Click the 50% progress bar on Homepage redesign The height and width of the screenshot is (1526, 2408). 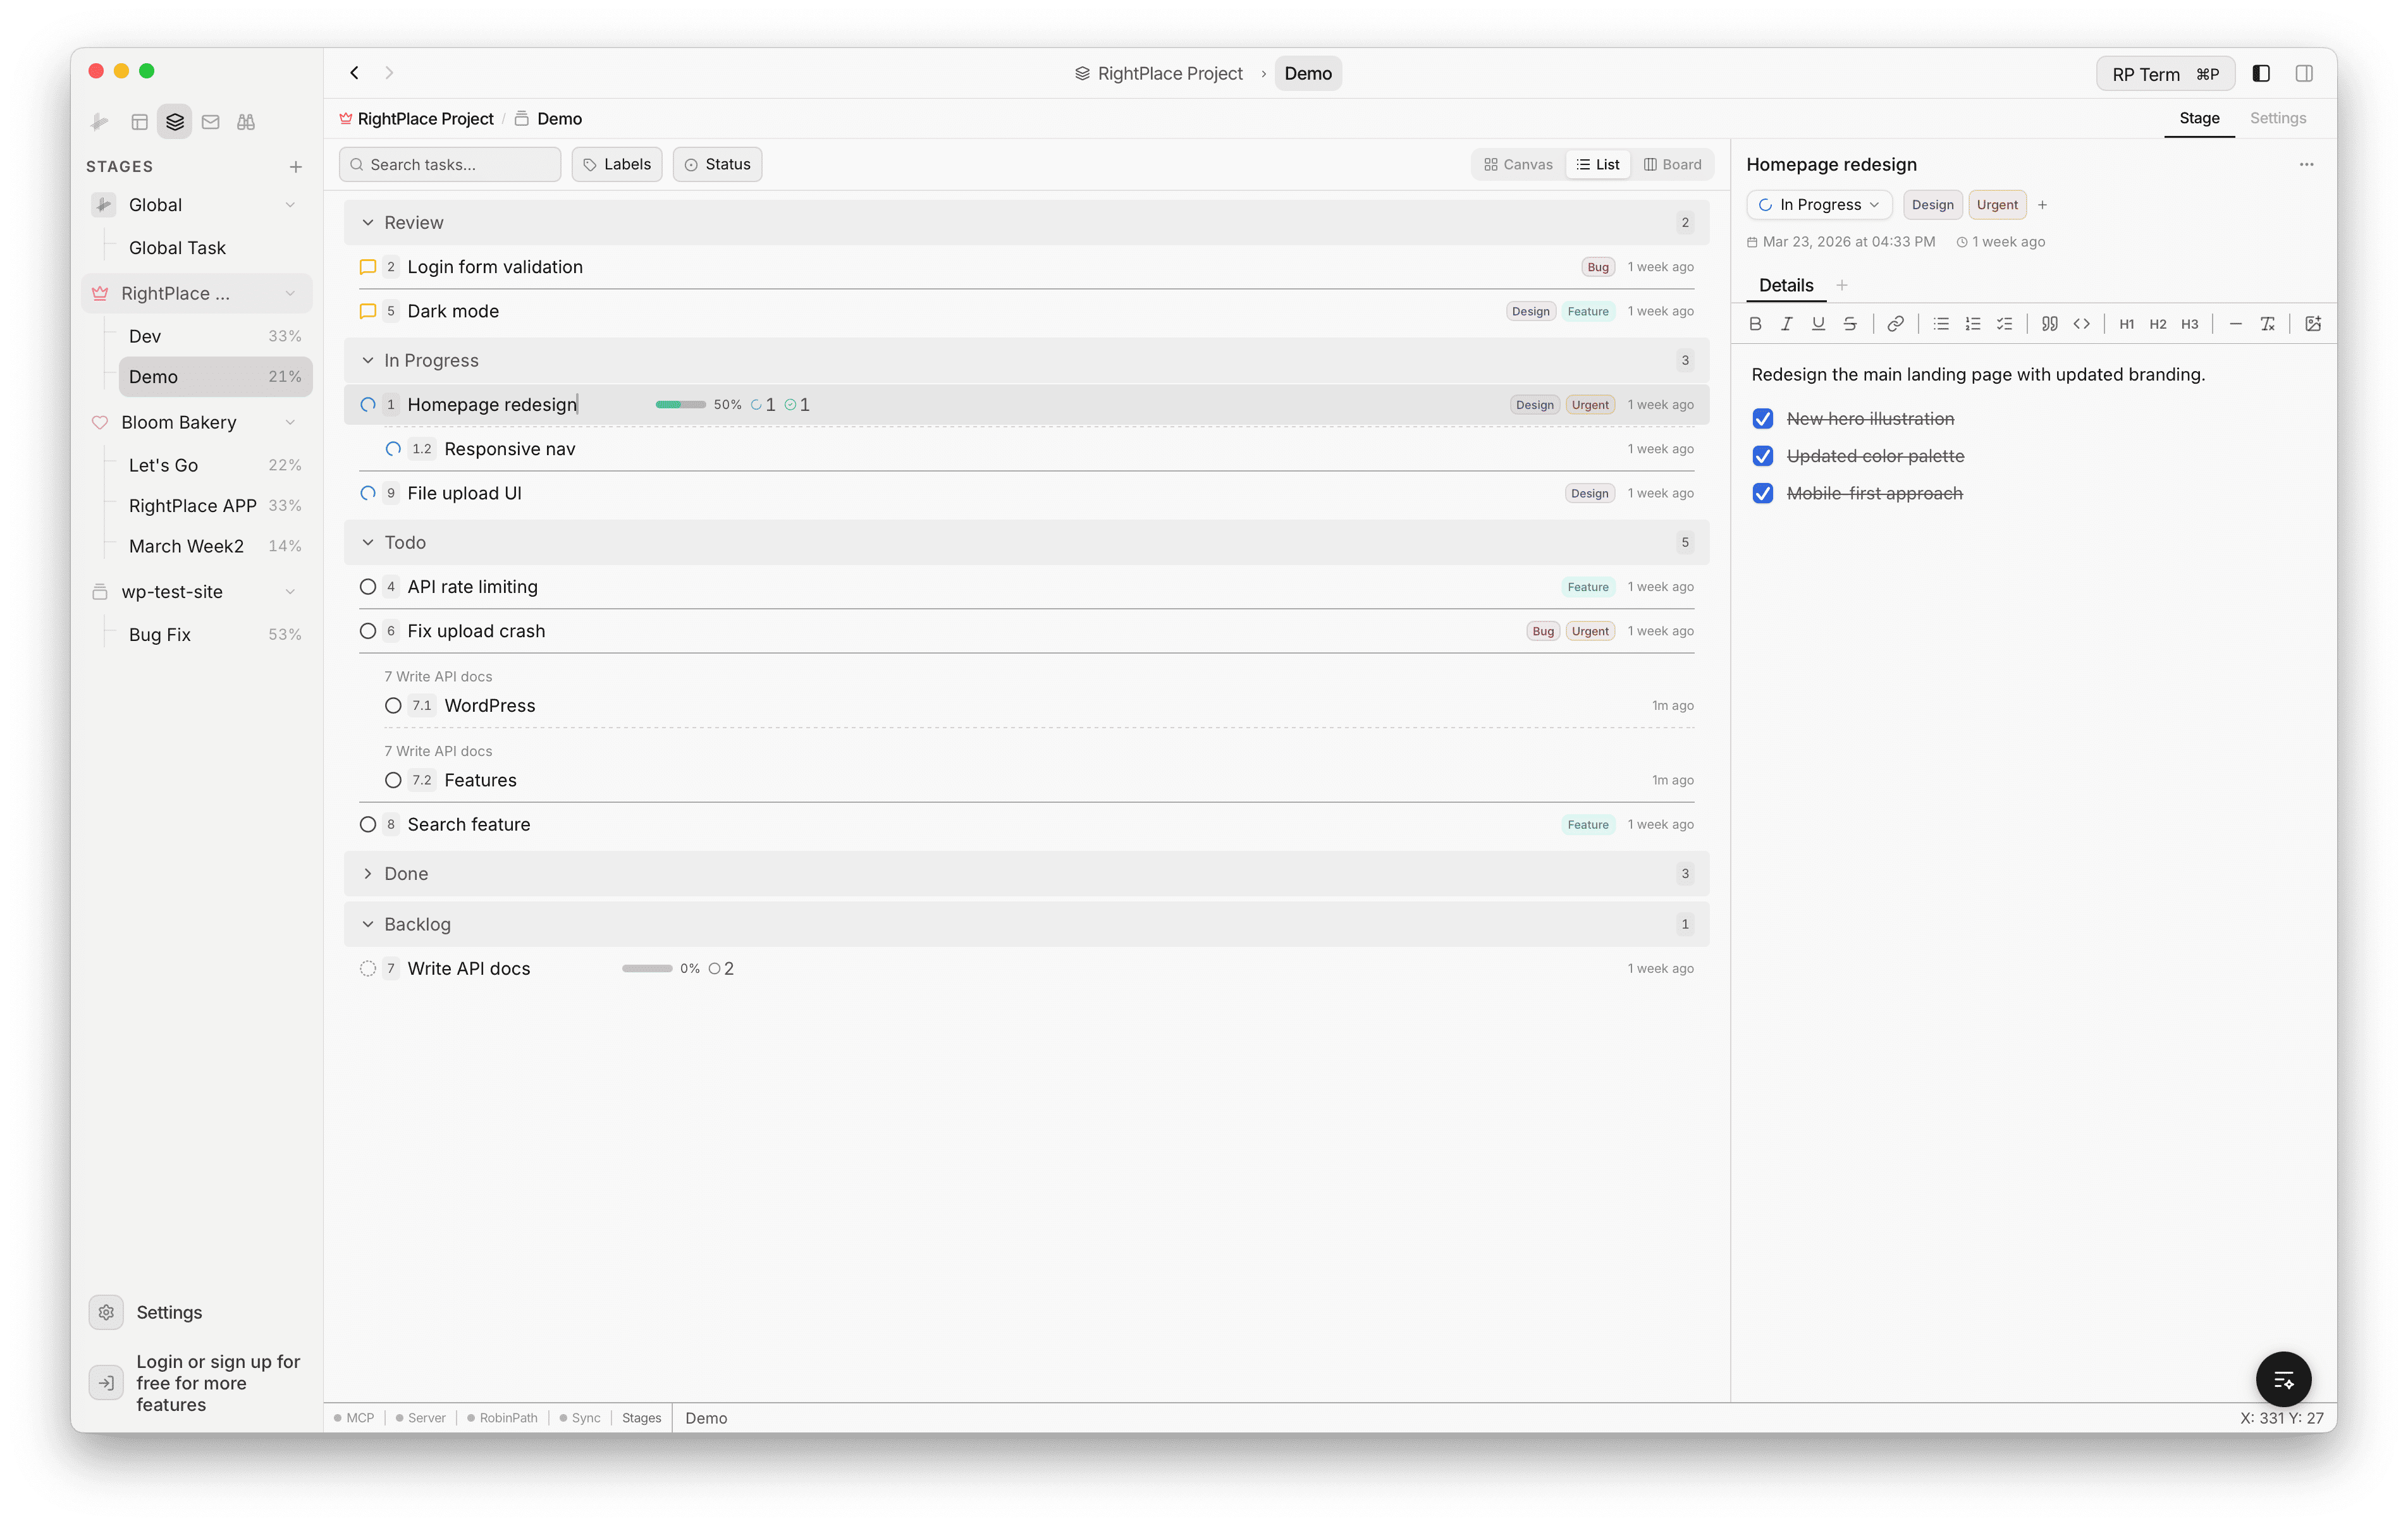(681, 404)
